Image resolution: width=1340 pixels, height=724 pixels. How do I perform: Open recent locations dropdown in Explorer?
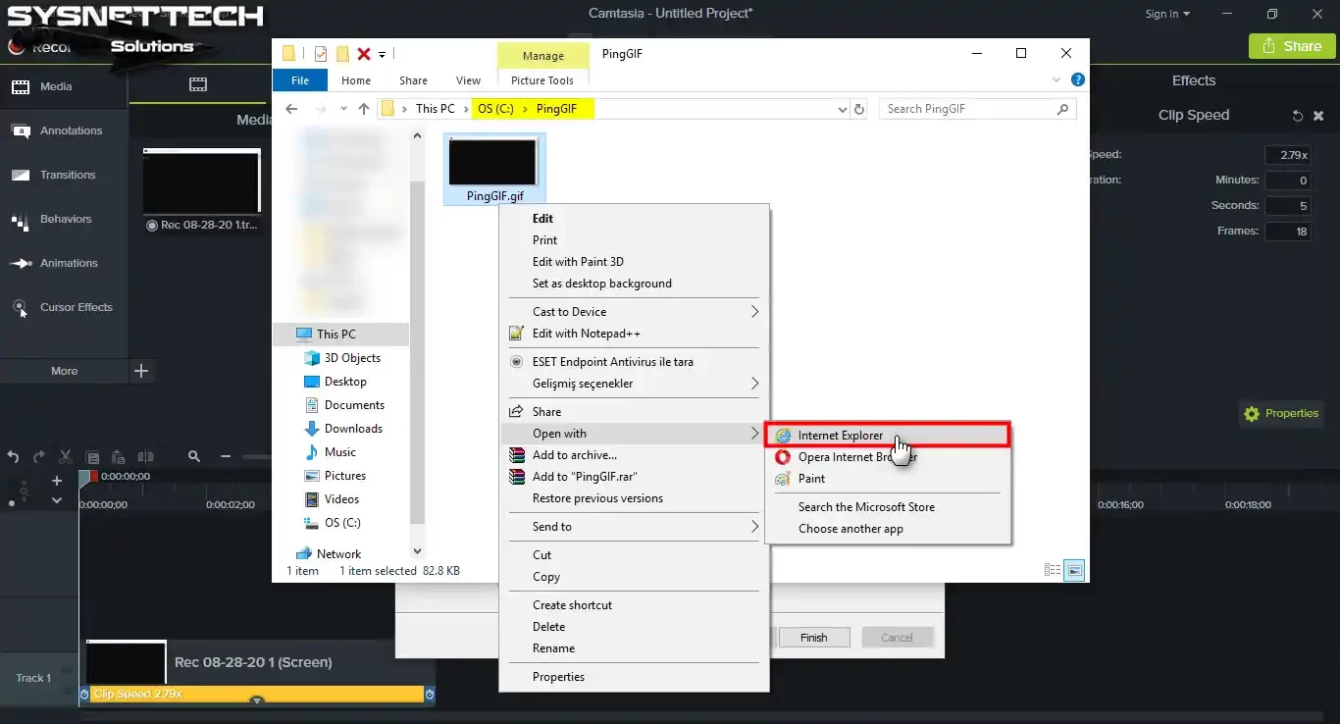[x=343, y=109]
